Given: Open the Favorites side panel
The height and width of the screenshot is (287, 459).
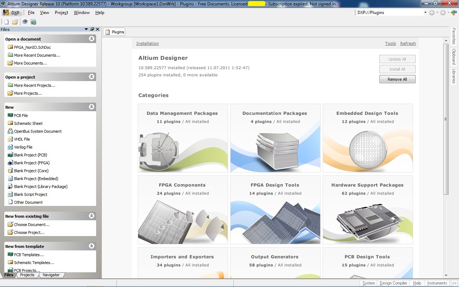Looking at the screenshot, I should [x=454, y=36].
